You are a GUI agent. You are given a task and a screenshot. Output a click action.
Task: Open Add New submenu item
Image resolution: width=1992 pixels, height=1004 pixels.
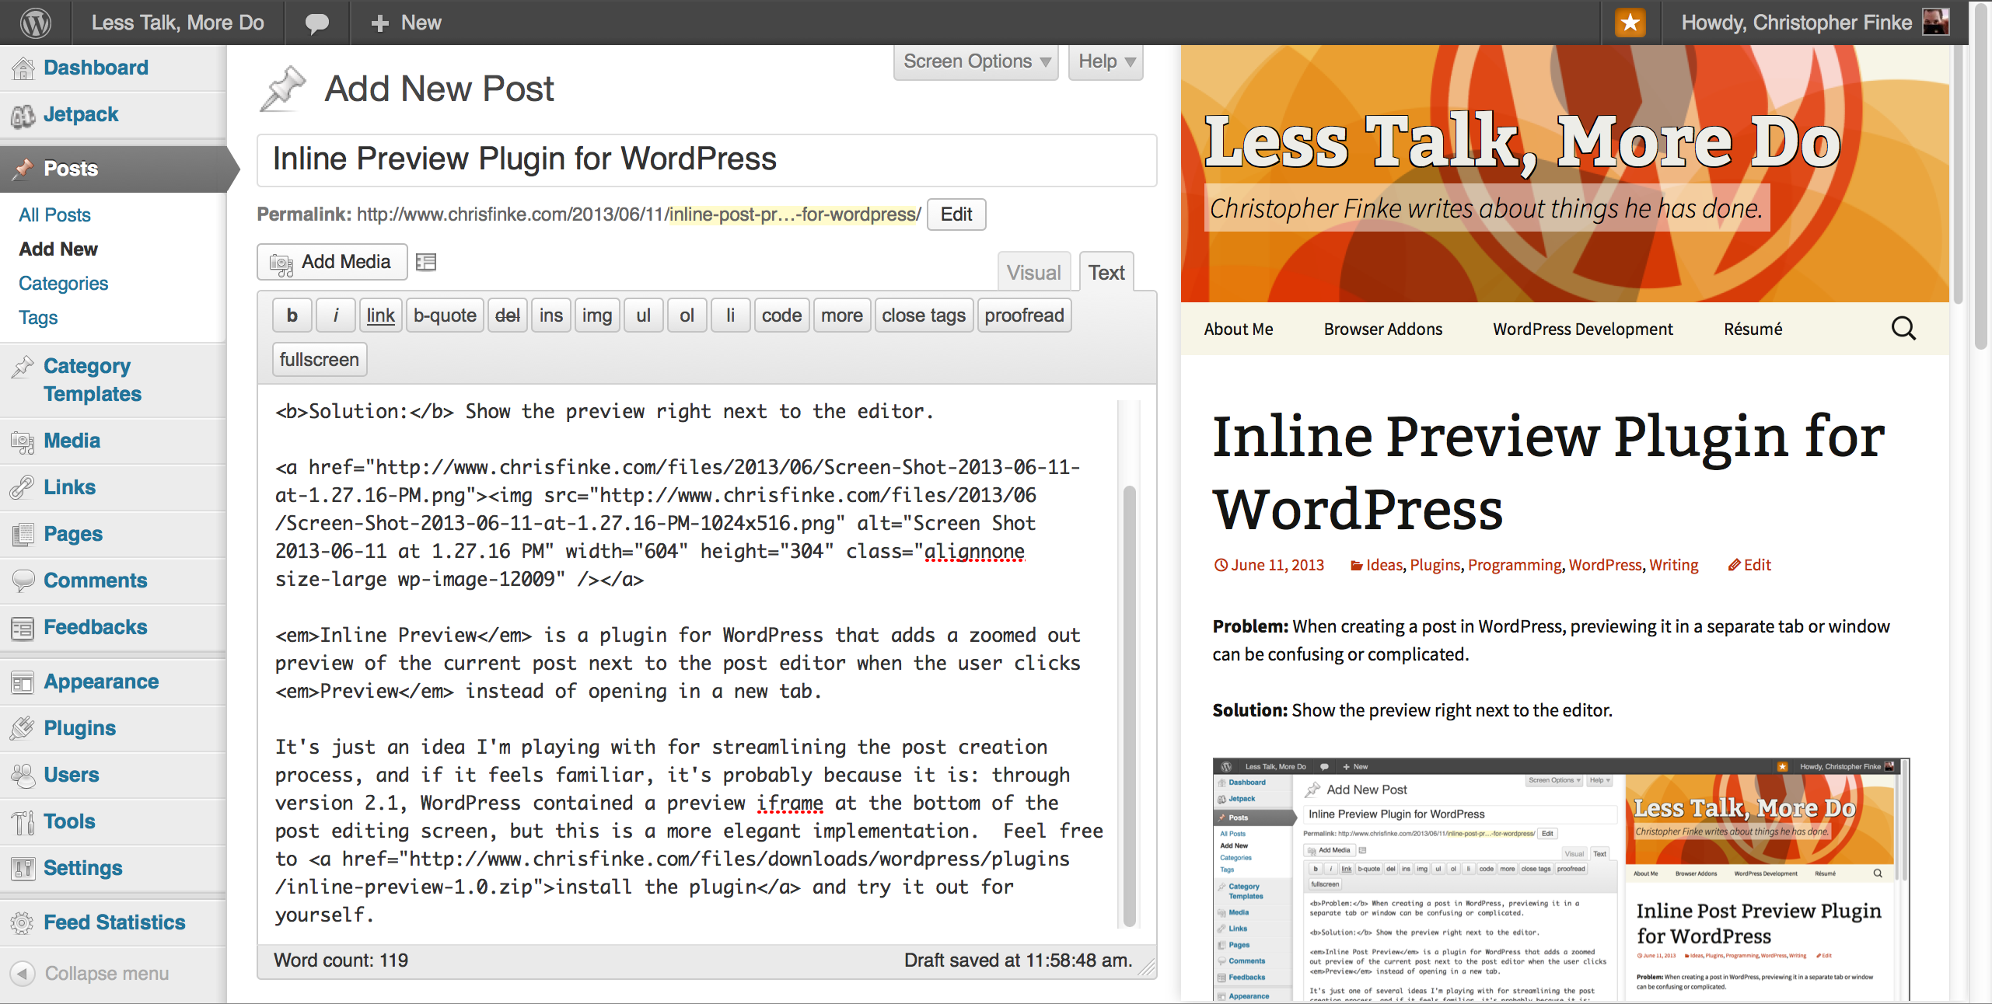[58, 249]
